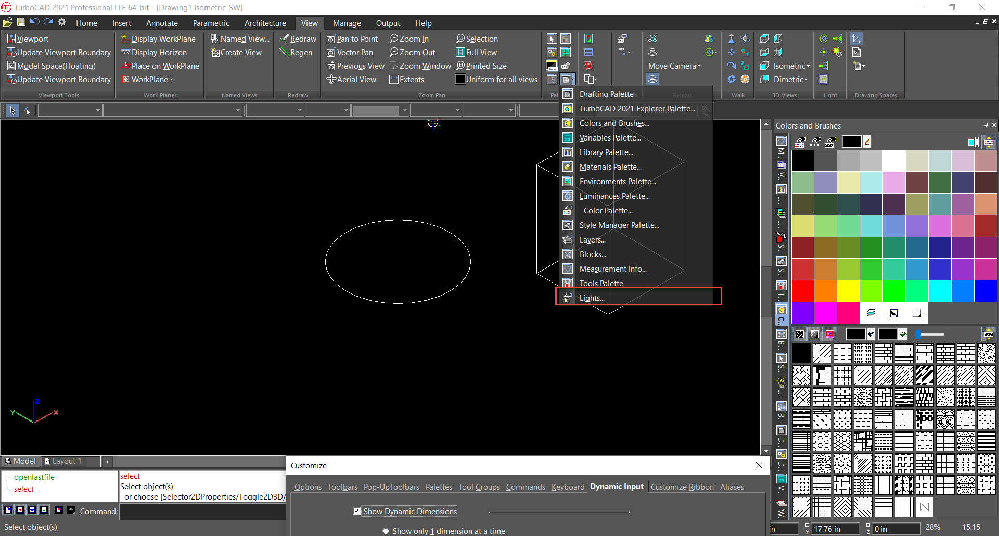The height and width of the screenshot is (536, 999).
Task: Click the sun light icon
Action: 837,52
